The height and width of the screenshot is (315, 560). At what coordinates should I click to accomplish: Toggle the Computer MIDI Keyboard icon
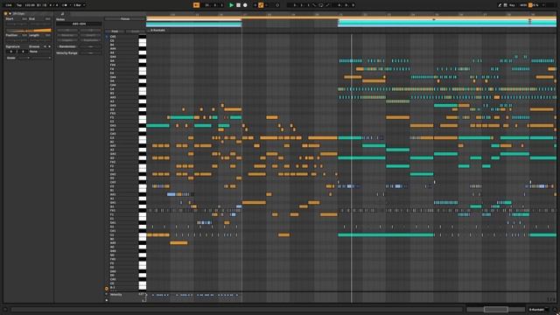pyautogui.click(x=506, y=5)
